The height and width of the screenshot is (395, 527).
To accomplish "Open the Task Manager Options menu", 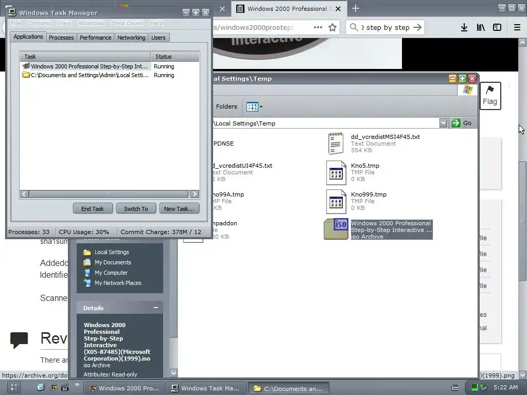I will tap(39, 23).
